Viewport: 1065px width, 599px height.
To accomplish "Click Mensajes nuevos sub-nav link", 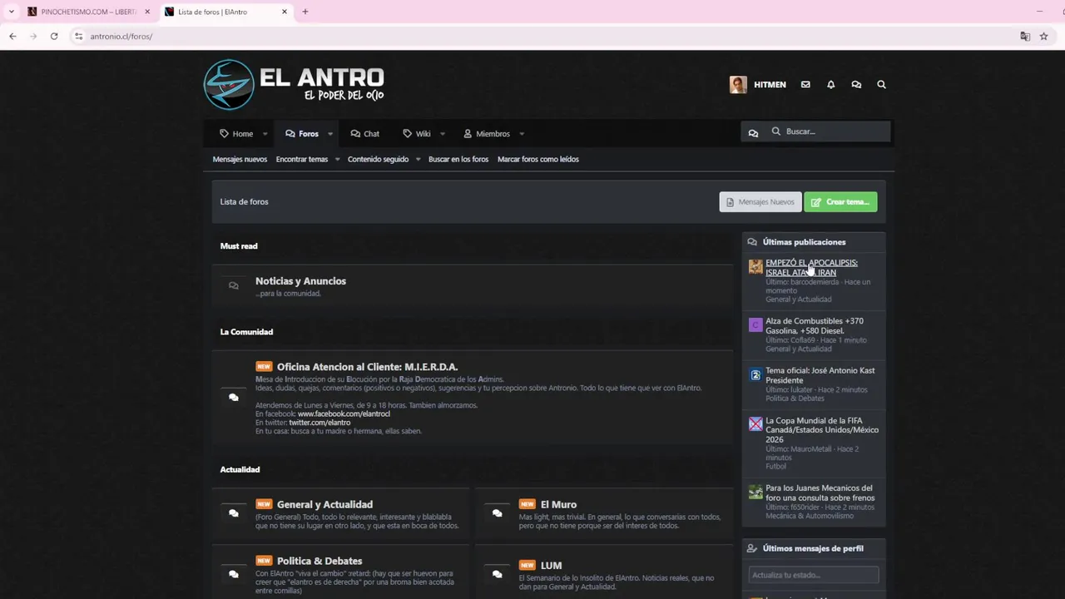I will point(240,159).
